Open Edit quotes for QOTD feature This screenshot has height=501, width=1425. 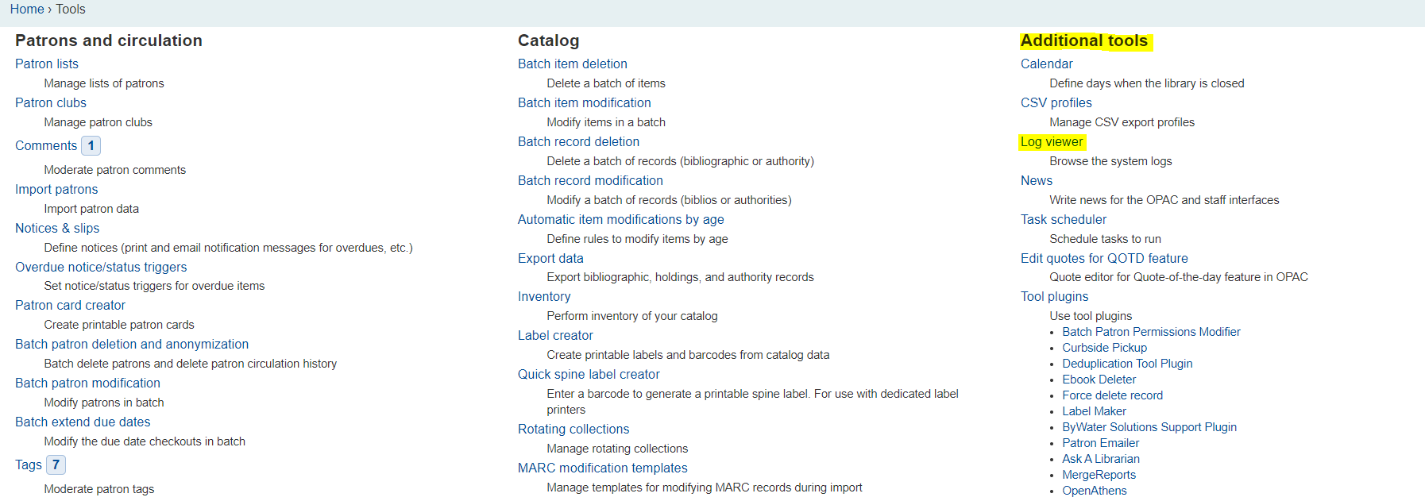pos(1104,258)
